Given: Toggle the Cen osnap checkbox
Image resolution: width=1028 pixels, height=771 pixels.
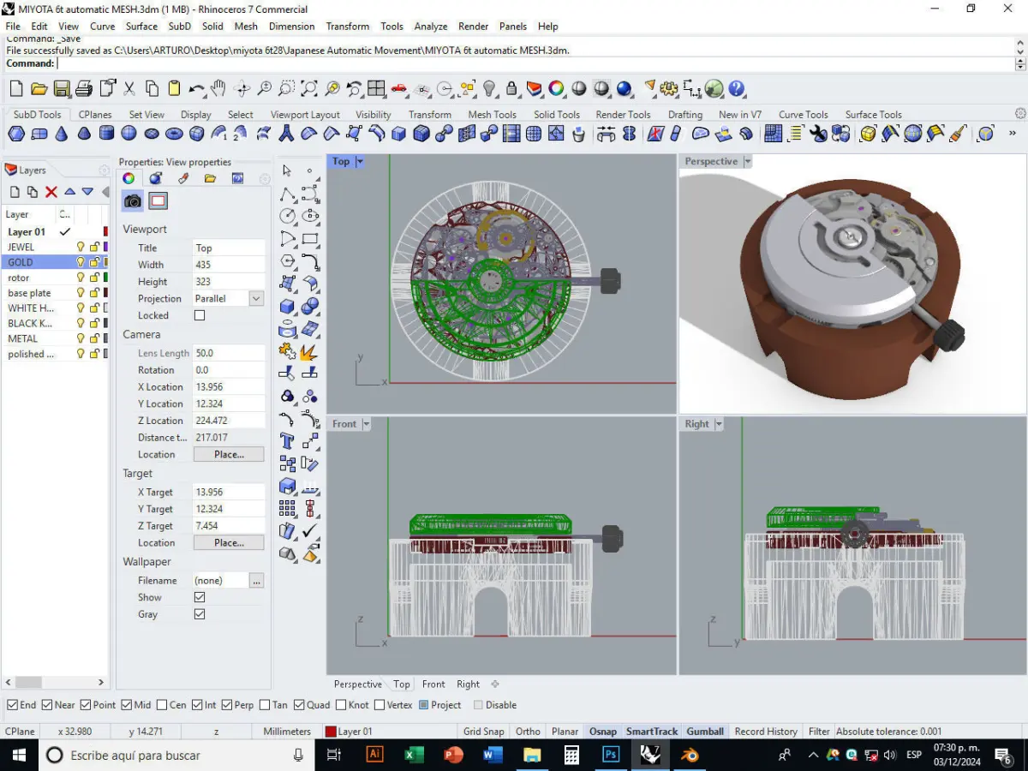Looking at the screenshot, I should (x=162, y=705).
